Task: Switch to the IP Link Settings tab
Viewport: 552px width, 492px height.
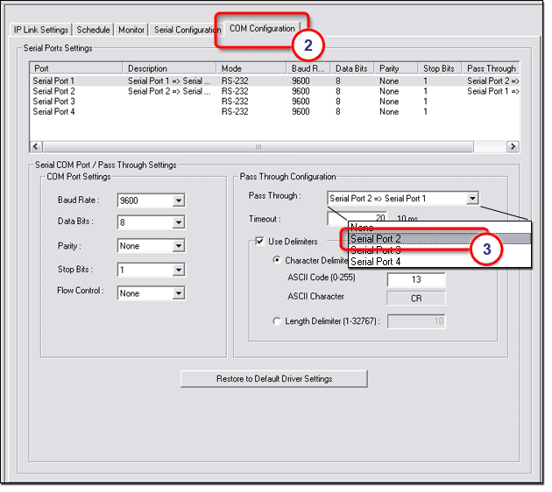Action: pos(41,30)
